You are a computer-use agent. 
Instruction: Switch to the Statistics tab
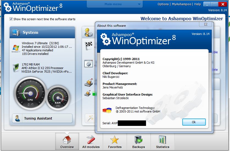(x=162, y=141)
